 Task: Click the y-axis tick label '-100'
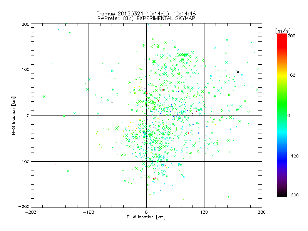tap(24, 162)
